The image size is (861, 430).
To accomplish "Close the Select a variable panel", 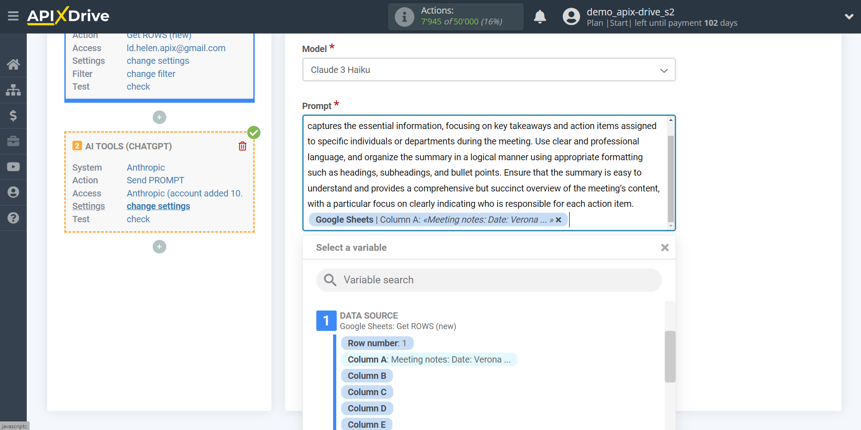I will pyautogui.click(x=664, y=248).
